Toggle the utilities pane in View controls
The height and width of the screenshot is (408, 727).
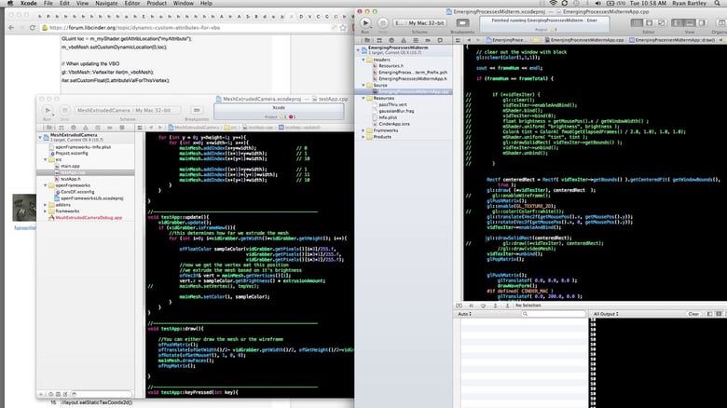point(702,22)
